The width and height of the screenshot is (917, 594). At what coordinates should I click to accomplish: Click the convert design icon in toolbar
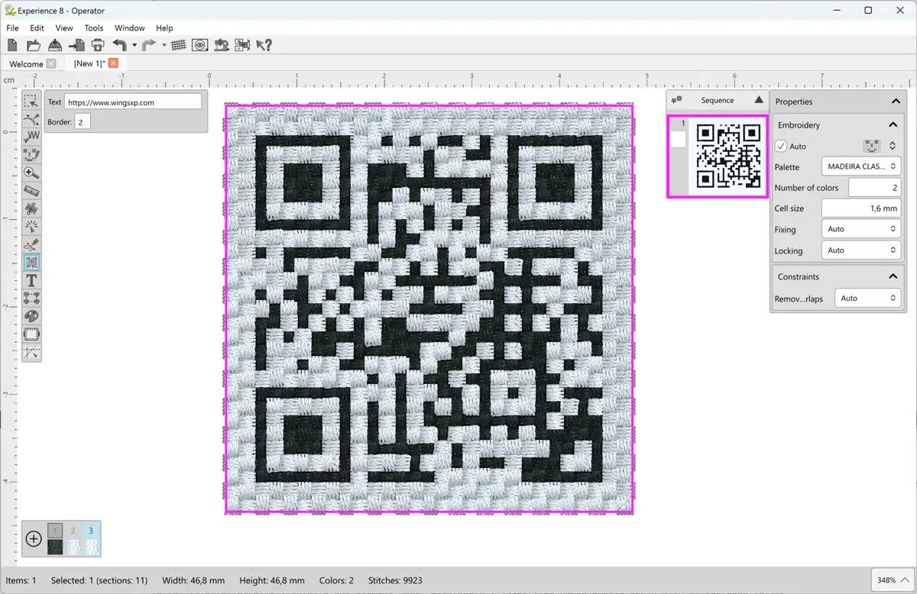pyautogui.click(x=242, y=45)
